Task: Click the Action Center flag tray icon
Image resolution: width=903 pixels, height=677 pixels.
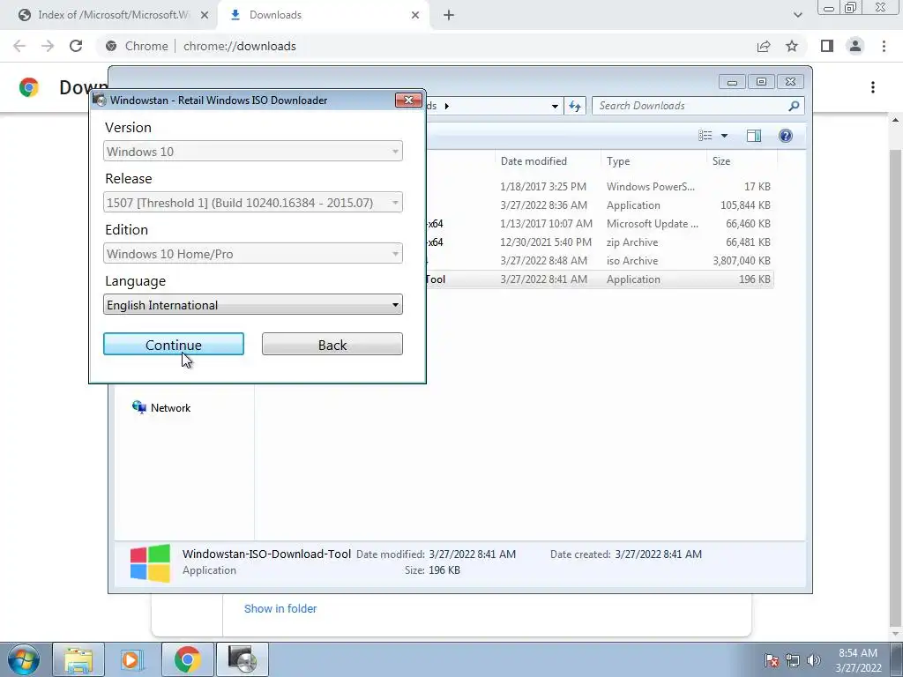Action: [x=772, y=659]
